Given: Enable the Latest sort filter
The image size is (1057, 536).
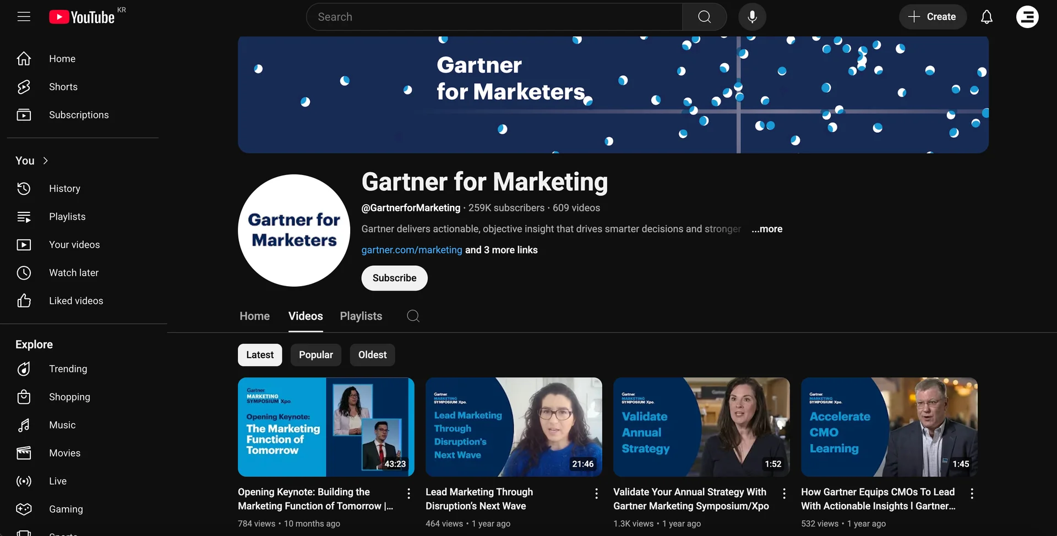Looking at the screenshot, I should [x=260, y=354].
